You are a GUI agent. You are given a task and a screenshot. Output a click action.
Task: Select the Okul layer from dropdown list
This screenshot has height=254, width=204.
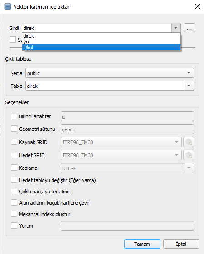click(101, 48)
